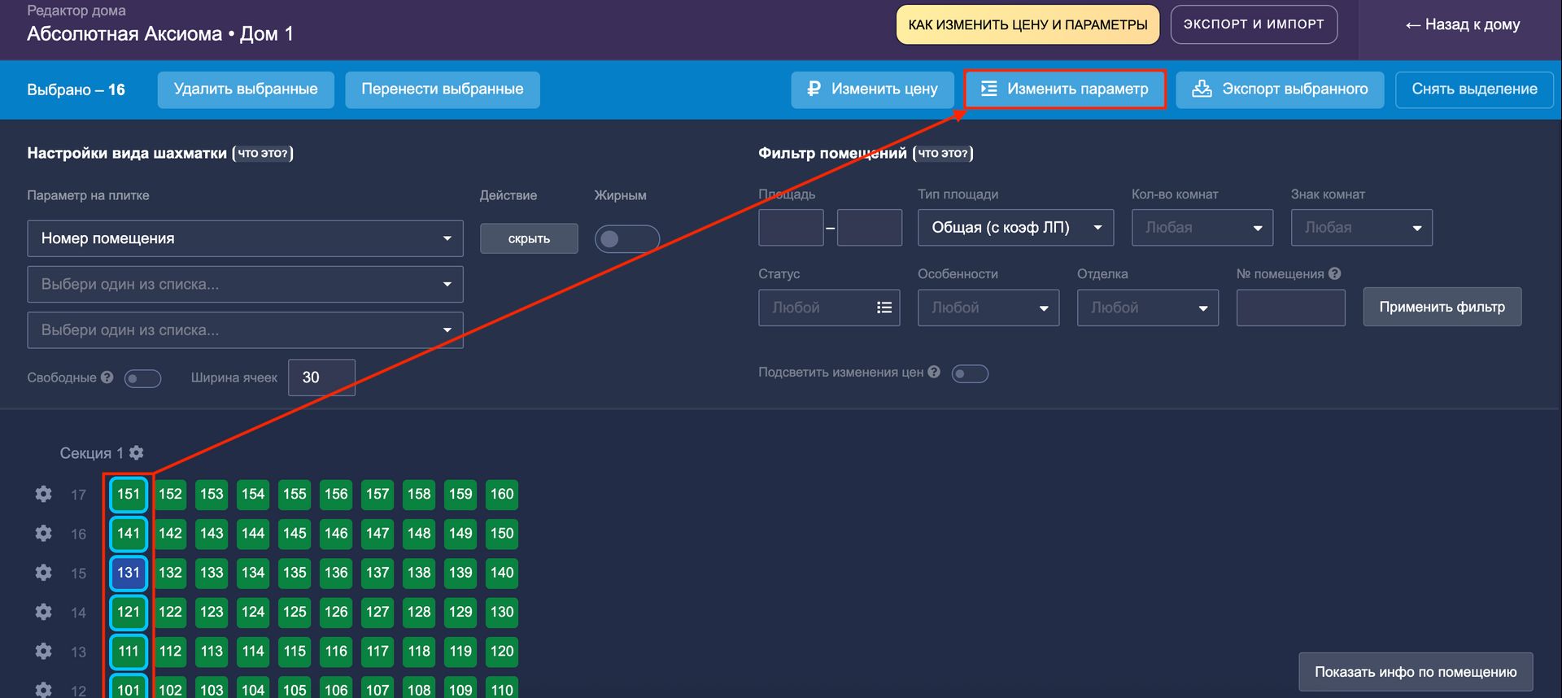1562x698 pixels.
Task: Open gear settings for floor 15
Action: [x=44, y=572]
